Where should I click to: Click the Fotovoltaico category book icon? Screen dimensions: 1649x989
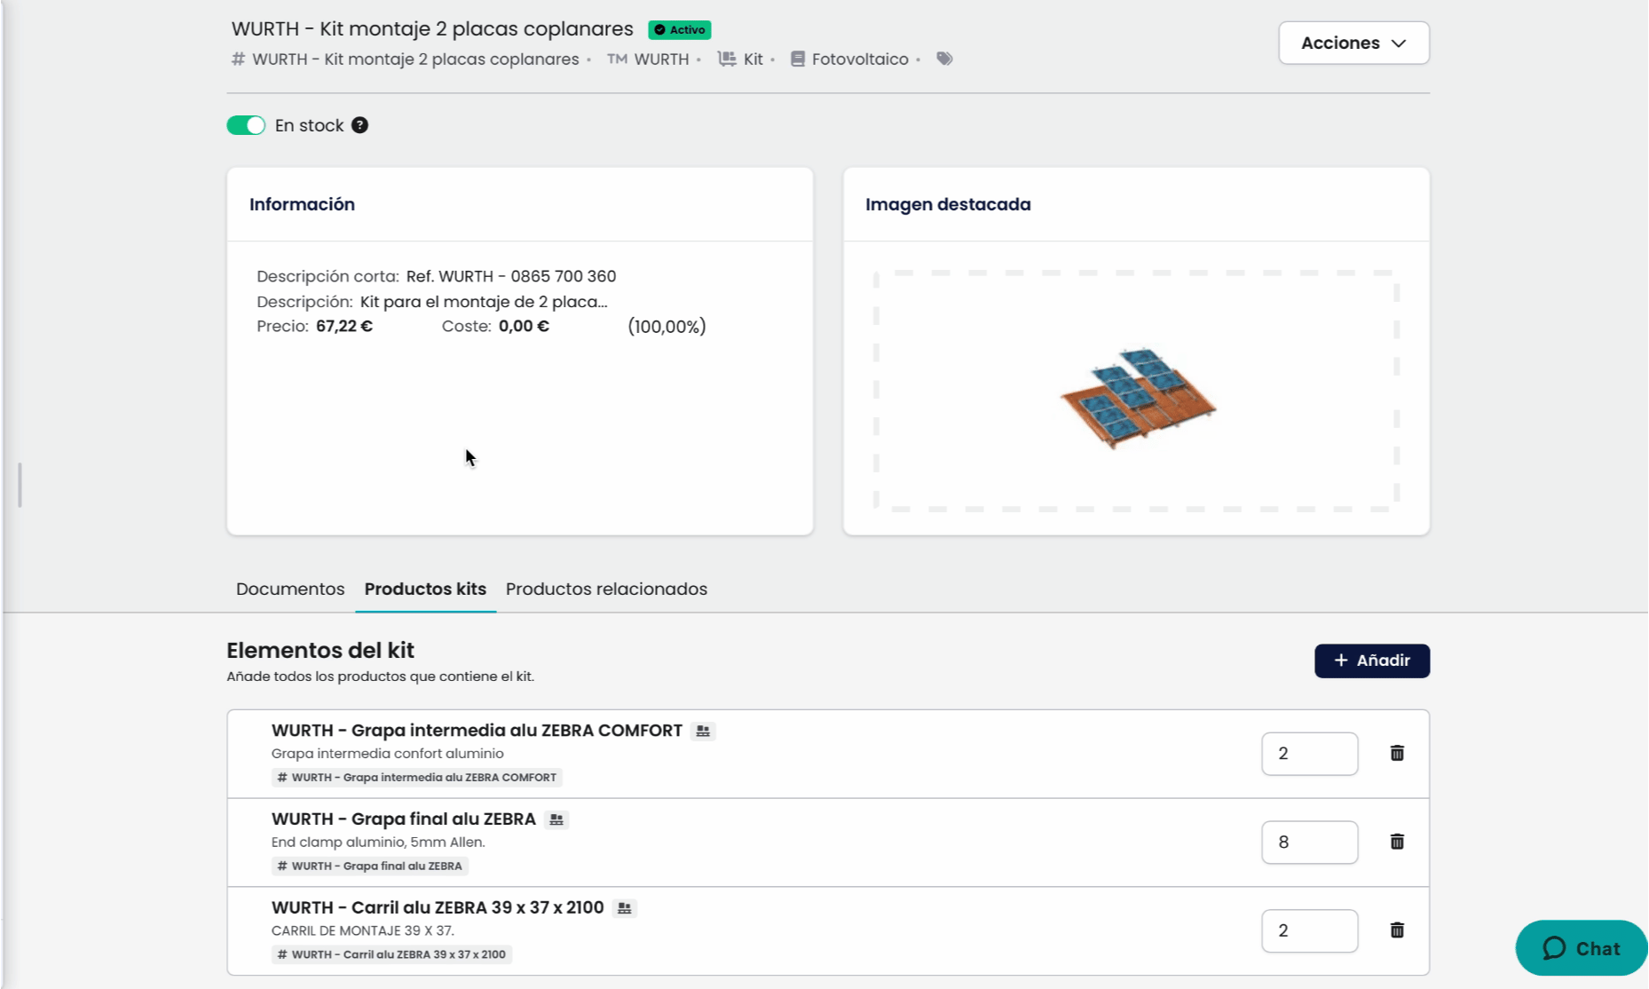tap(797, 59)
